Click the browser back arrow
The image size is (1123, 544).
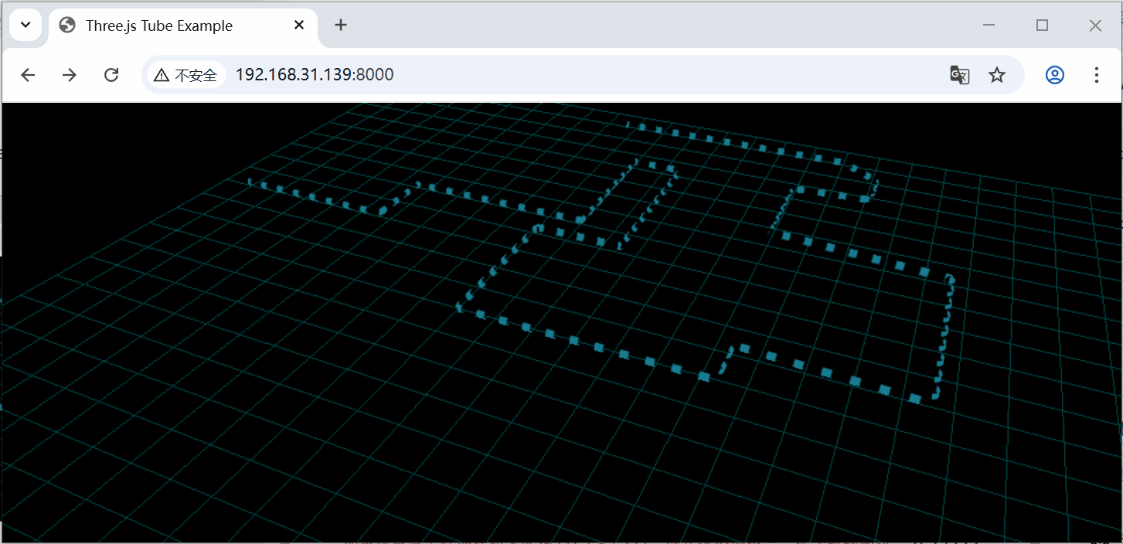[28, 75]
